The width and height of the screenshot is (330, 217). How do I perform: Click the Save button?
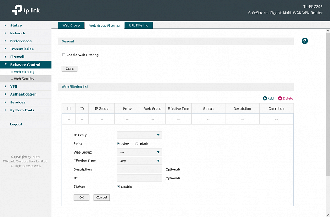coord(69,69)
